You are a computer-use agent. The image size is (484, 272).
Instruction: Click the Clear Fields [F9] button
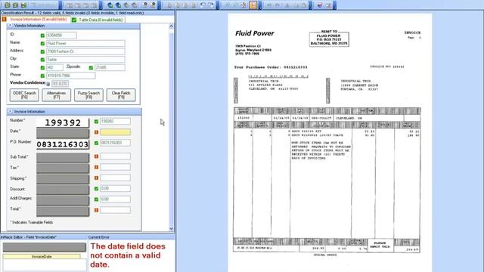click(121, 95)
